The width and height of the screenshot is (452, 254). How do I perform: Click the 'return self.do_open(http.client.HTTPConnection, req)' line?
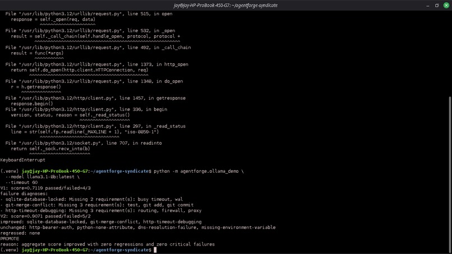[80, 70]
